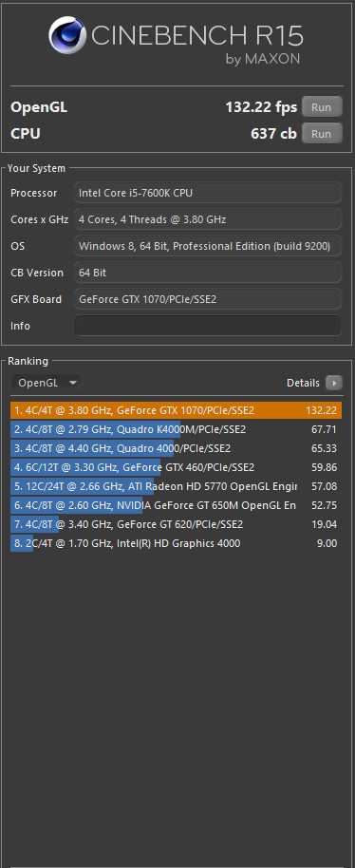
Task: Select the Intel HD Graphics 4000 row
Action: click(176, 543)
